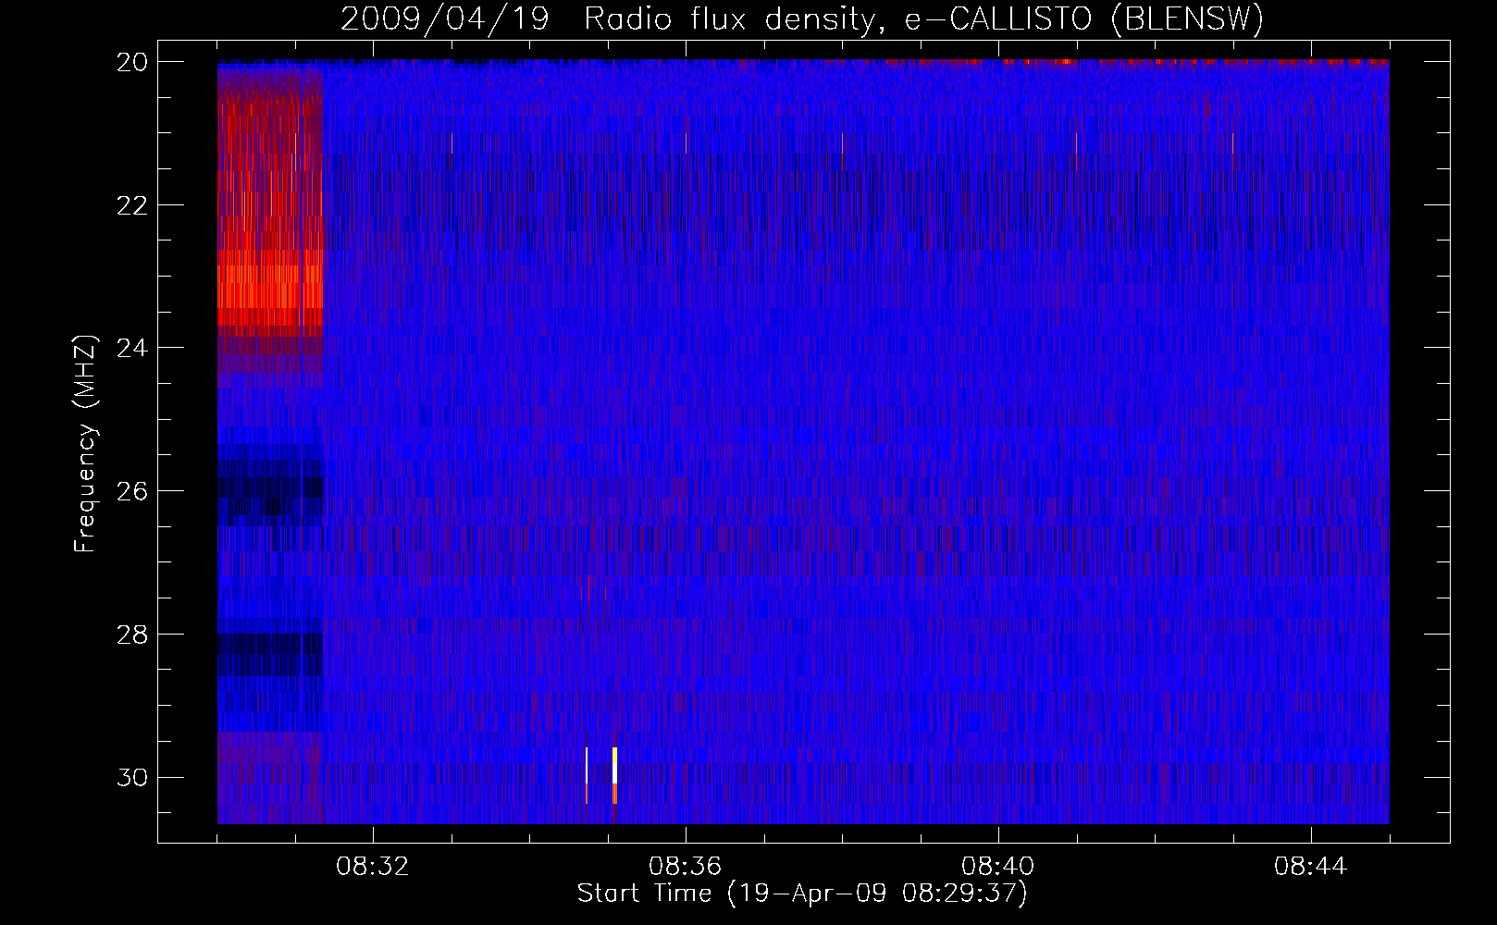The height and width of the screenshot is (925, 1497).
Task: Select the 08:36 time tick label
Action: 686,867
